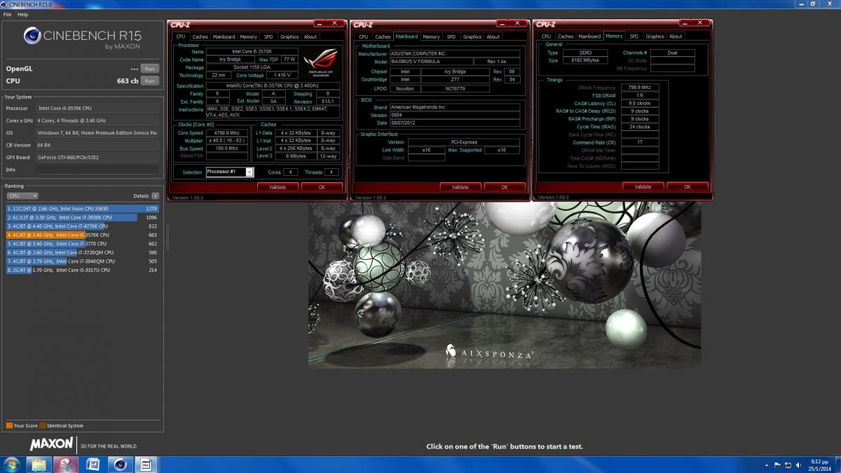Image resolution: width=841 pixels, height=473 pixels.
Task: Open the CPU ranking type dropdown
Action: (x=22, y=196)
